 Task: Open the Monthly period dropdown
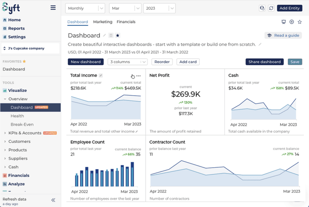[x=85, y=8]
